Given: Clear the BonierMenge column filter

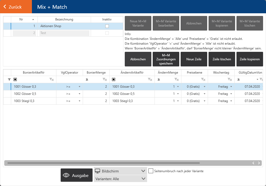Looking at the screenshot, I should tap(105, 79).
